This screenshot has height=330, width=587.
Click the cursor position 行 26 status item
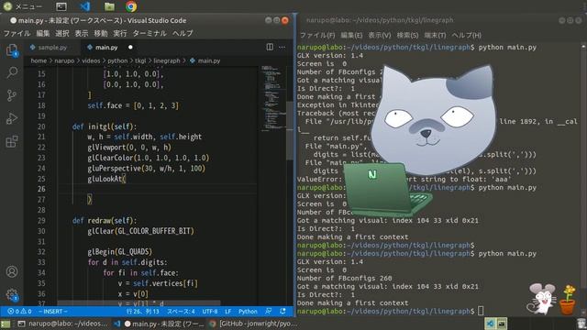click(x=143, y=312)
